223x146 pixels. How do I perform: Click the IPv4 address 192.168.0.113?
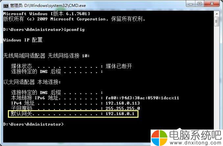tap(123, 103)
